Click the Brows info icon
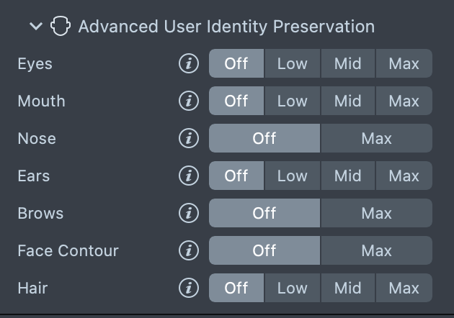The height and width of the screenshot is (318, 454). (x=188, y=213)
